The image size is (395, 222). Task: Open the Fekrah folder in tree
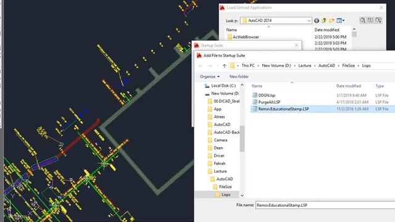click(217, 163)
